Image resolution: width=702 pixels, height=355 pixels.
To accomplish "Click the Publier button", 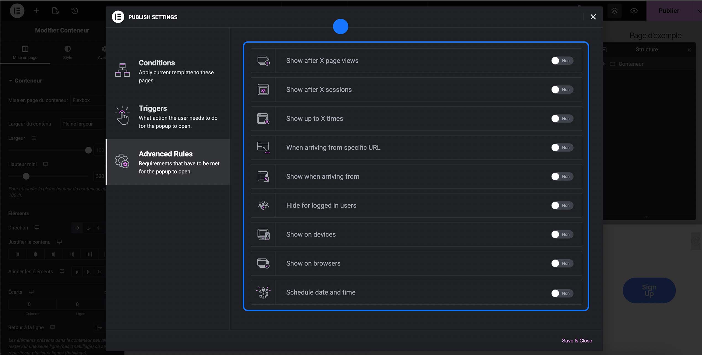I will pyautogui.click(x=669, y=11).
